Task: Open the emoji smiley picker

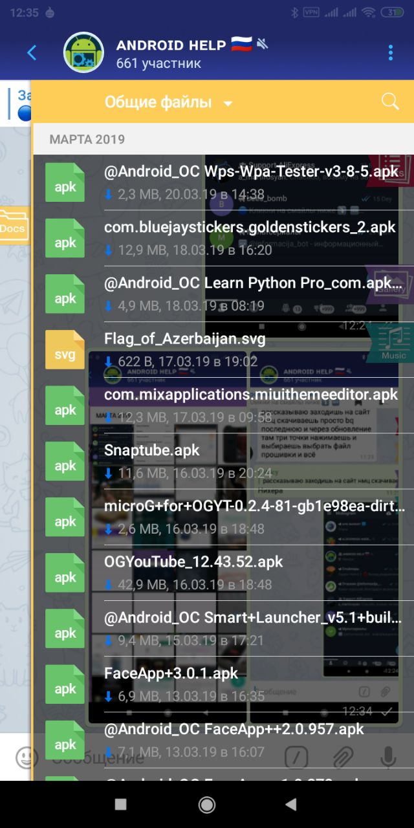Action: click(26, 757)
